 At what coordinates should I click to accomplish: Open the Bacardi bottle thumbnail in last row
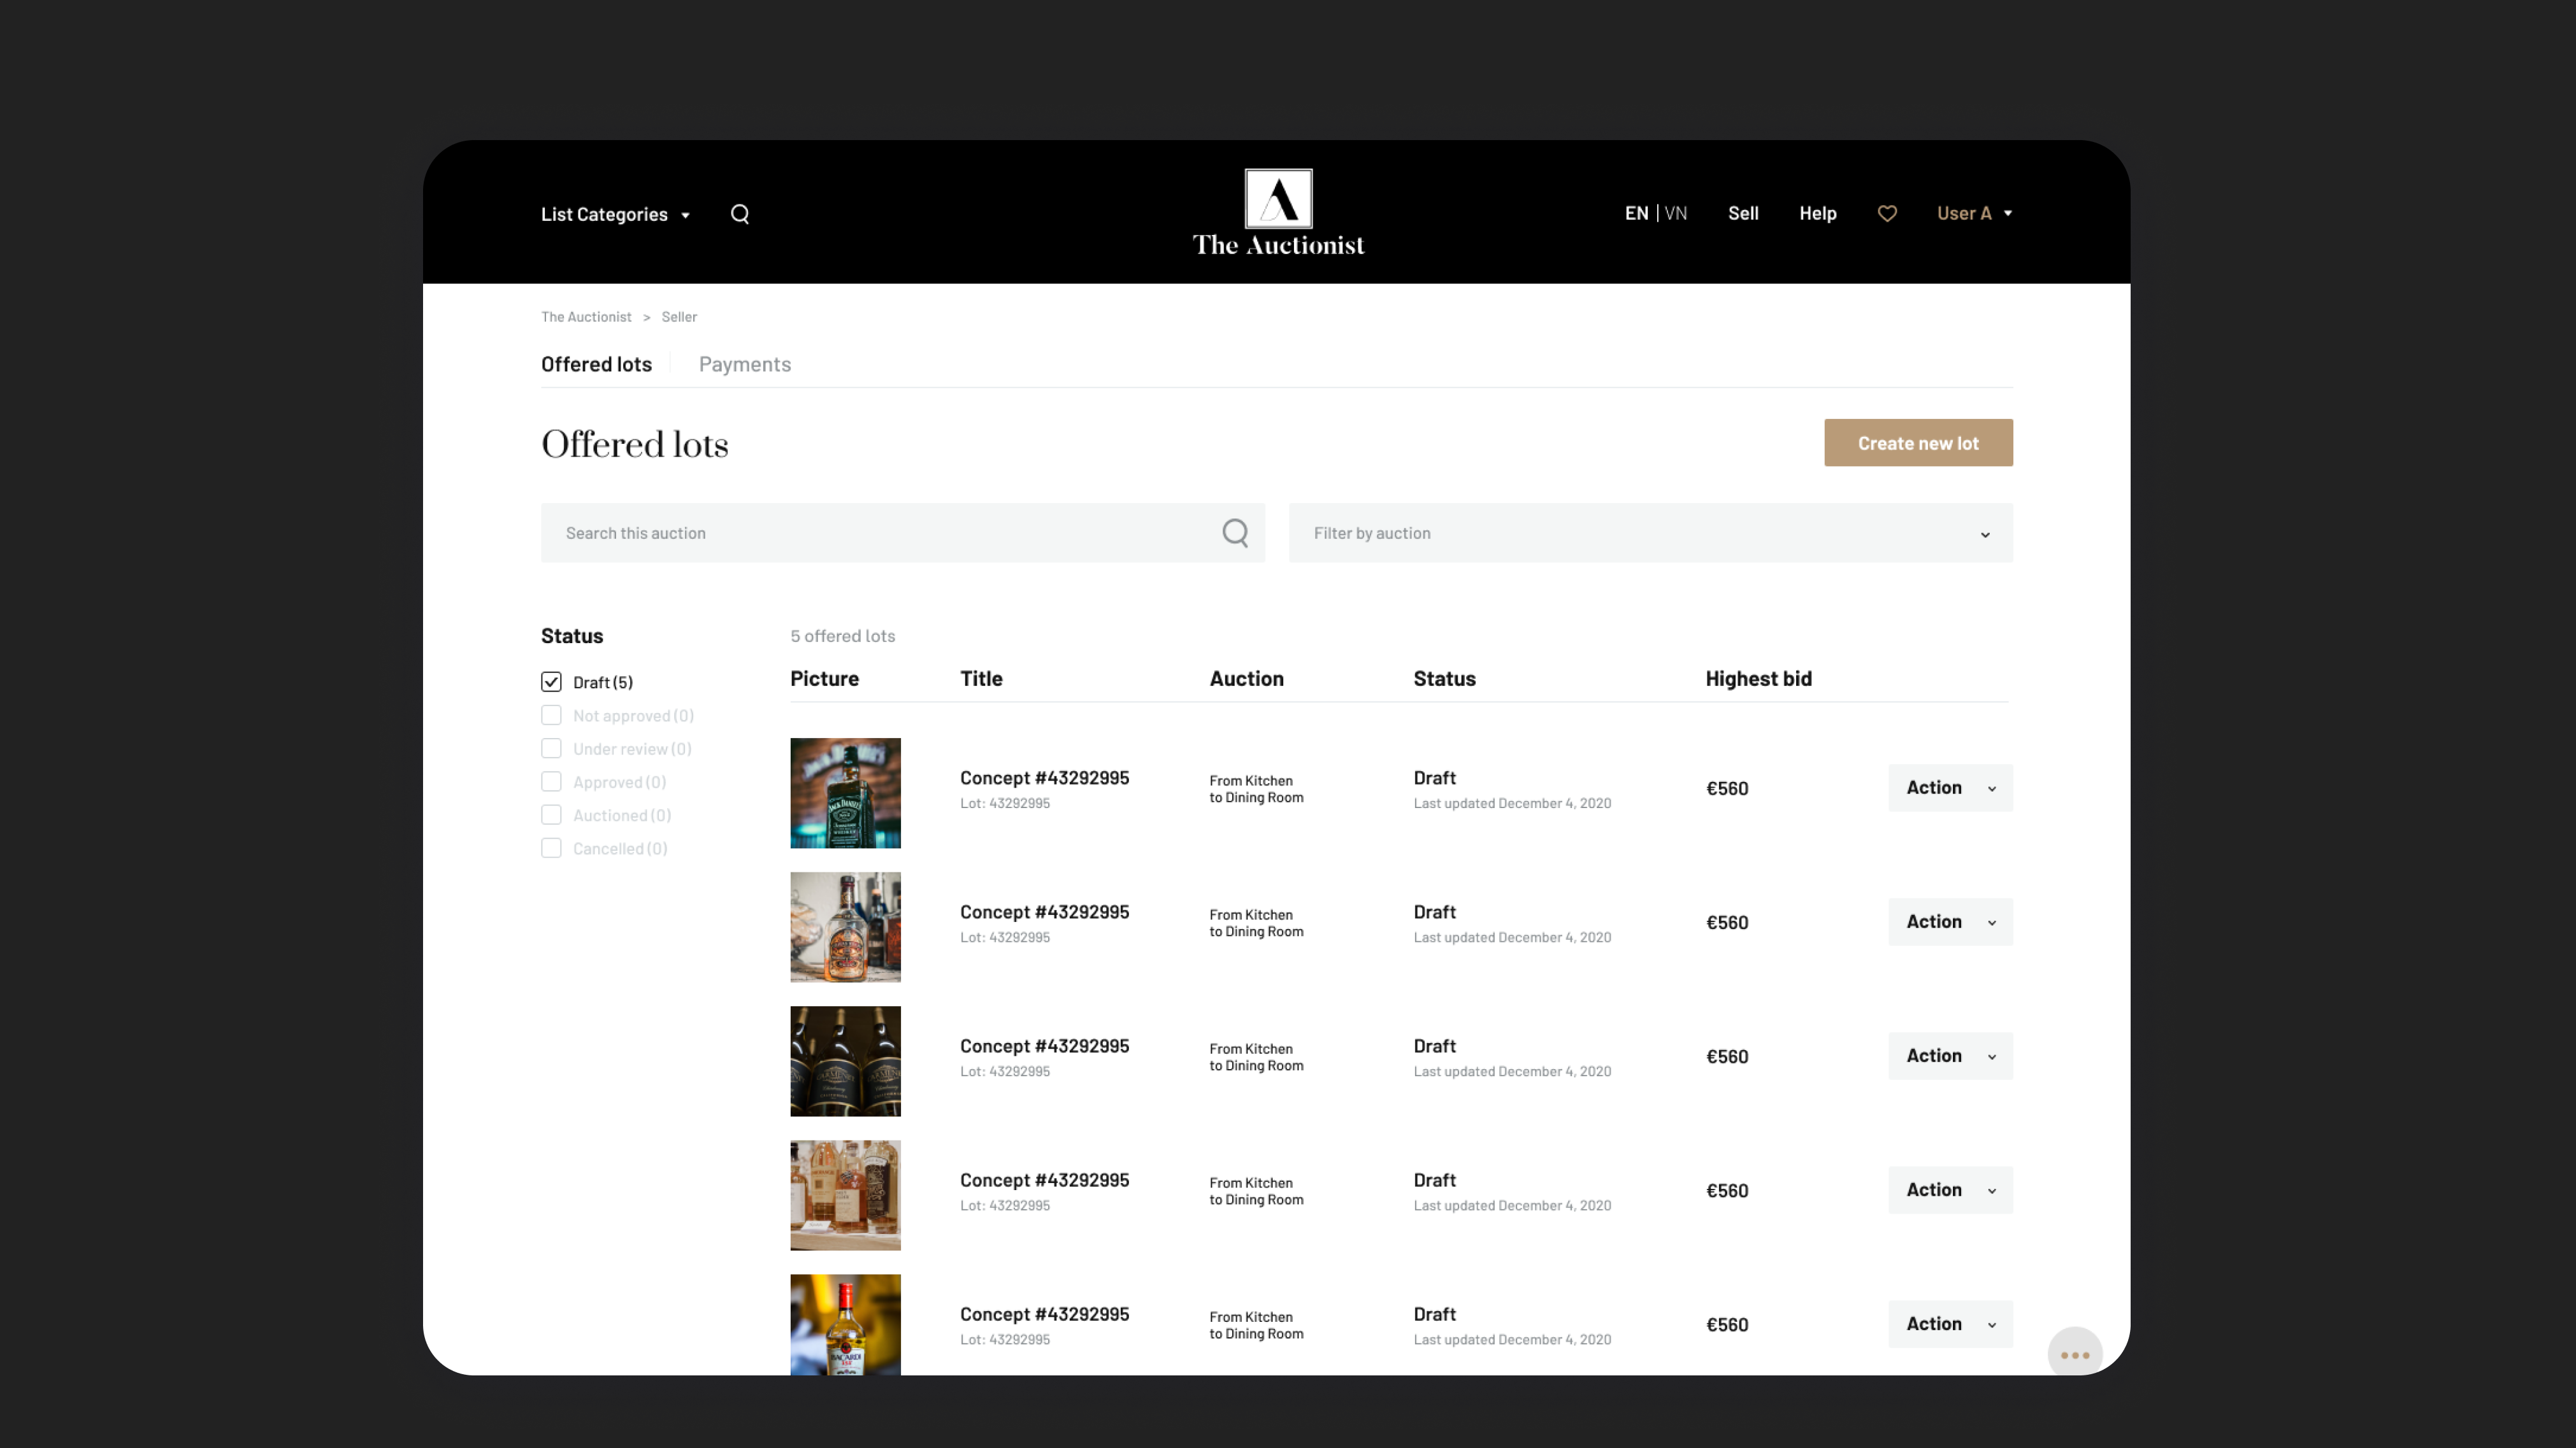pyautogui.click(x=845, y=1324)
